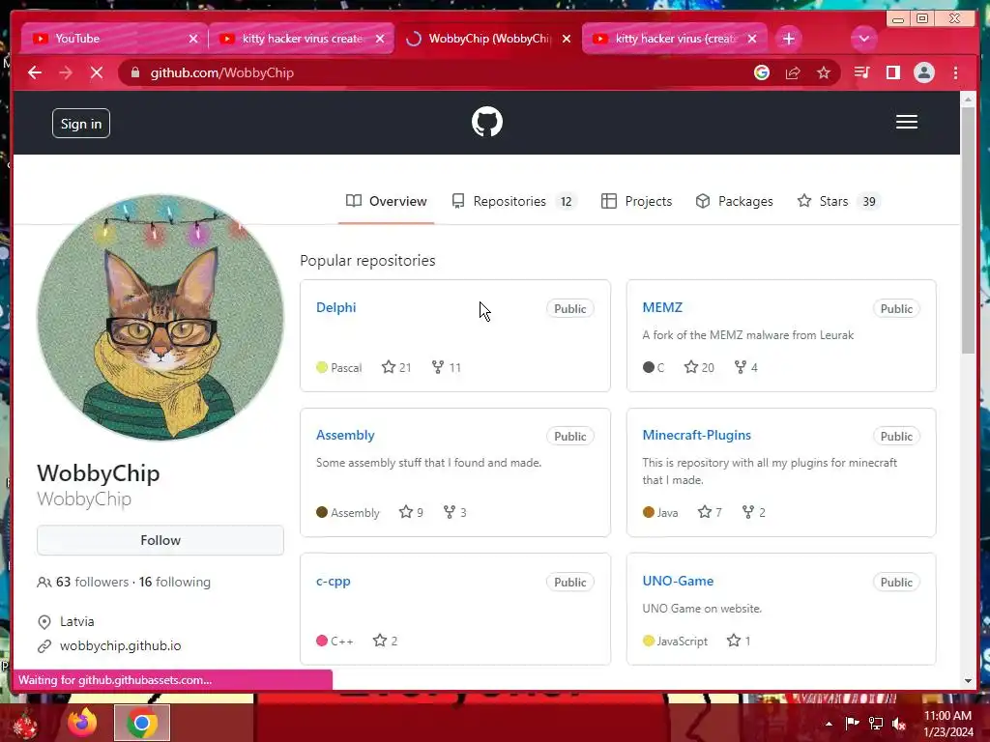The width and height of the screenshot is (990, 742).
Task: Click the muted volume tray icon
Action: tap(899, 723)
